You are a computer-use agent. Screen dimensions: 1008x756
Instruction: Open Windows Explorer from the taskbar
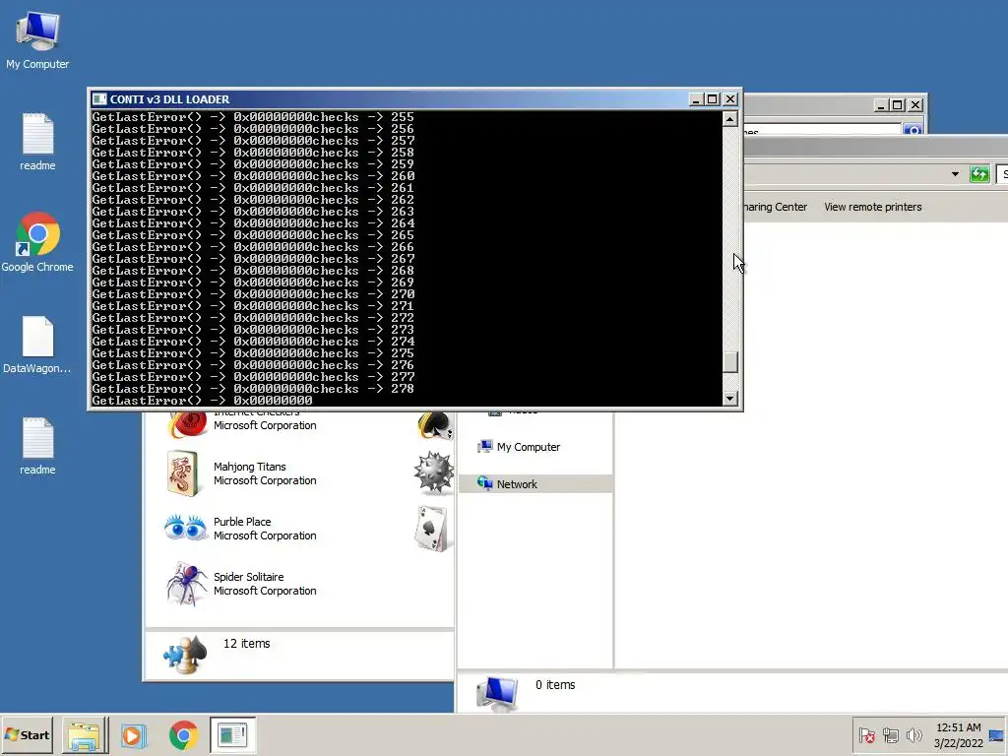tap(85, 734)
